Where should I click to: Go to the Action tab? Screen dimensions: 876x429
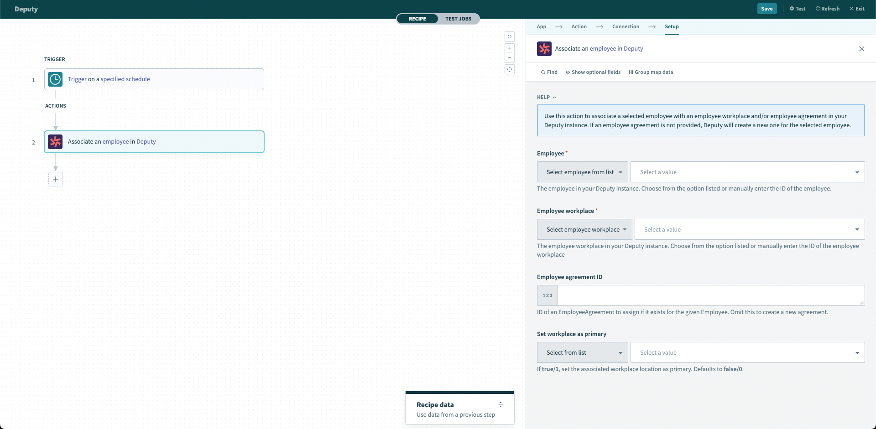(579, 26)
